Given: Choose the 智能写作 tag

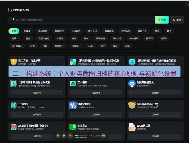Looking at the screenshot, I should coord(59,31).
